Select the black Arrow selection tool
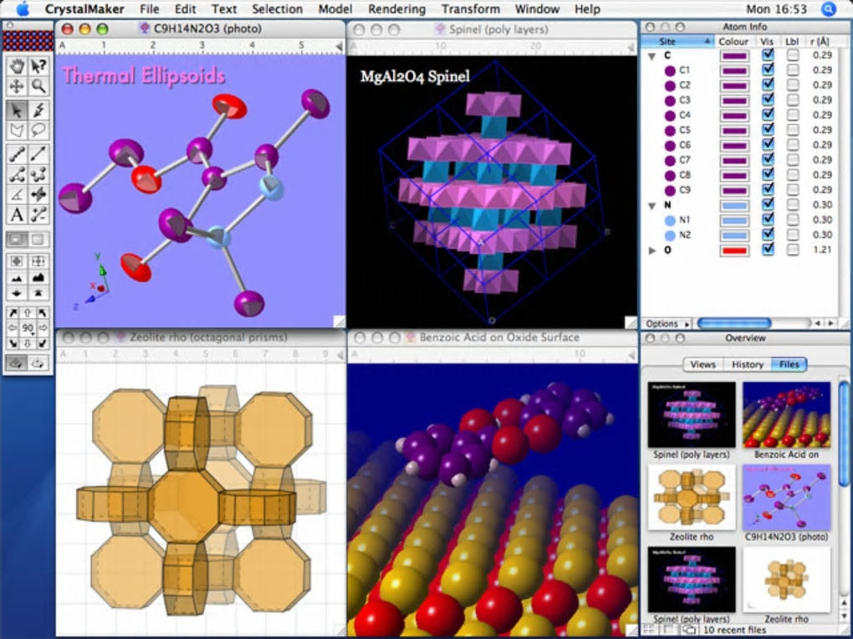Viewport: 853px width, 639px height. coord(17,110)
